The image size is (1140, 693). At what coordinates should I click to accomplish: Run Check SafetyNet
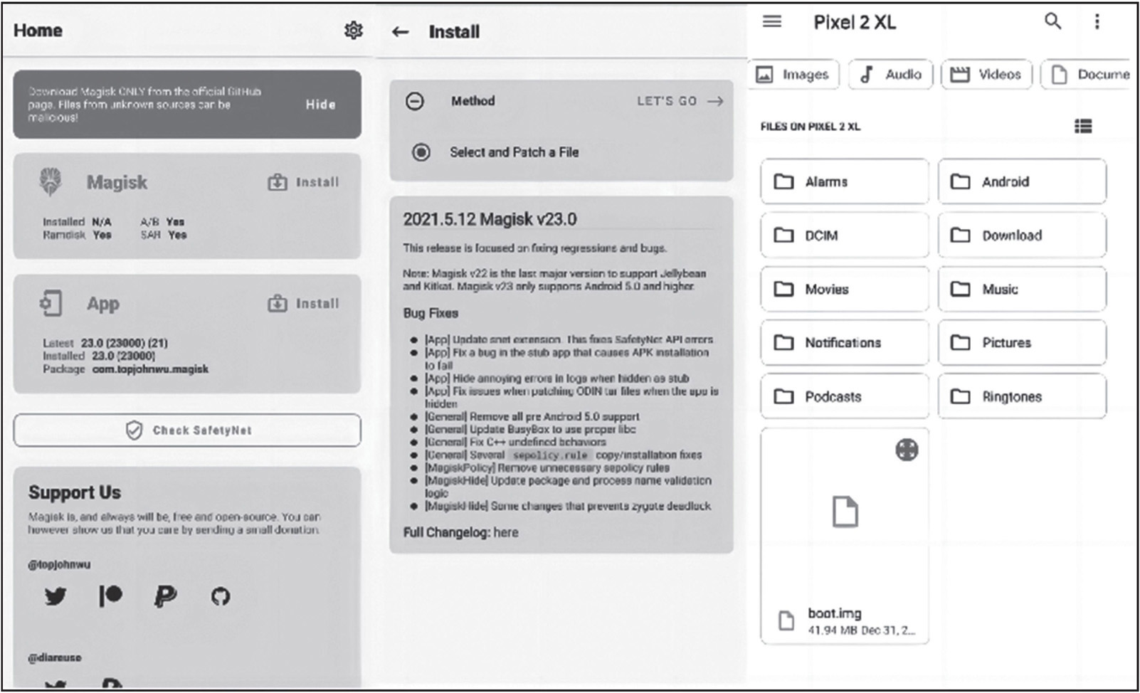187,430
